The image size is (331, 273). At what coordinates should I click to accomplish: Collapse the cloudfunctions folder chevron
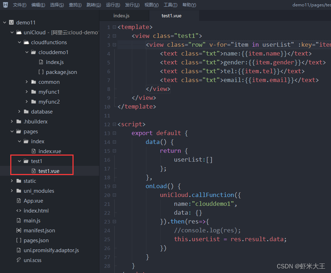pyautogui.click(x=19, y=42)
